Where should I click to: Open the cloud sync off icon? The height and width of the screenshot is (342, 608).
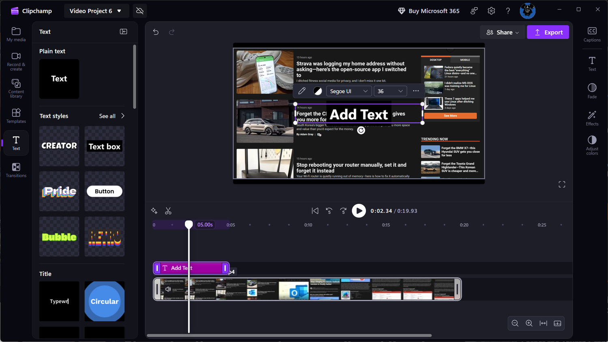click(140, 11)
